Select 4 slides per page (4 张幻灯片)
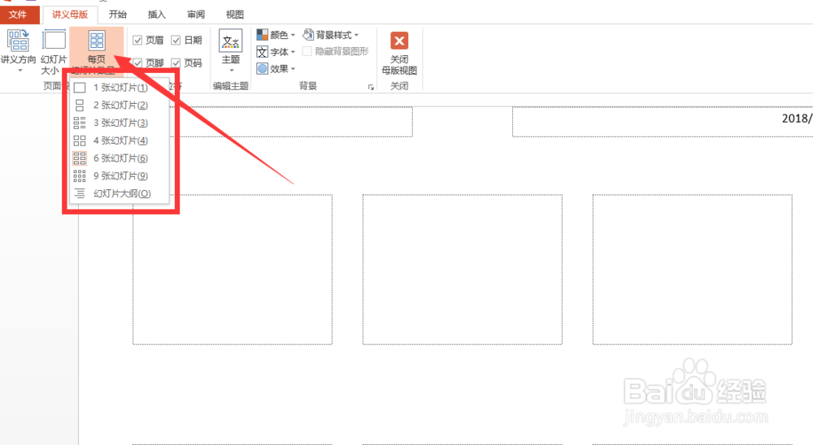 coord(120,140)
